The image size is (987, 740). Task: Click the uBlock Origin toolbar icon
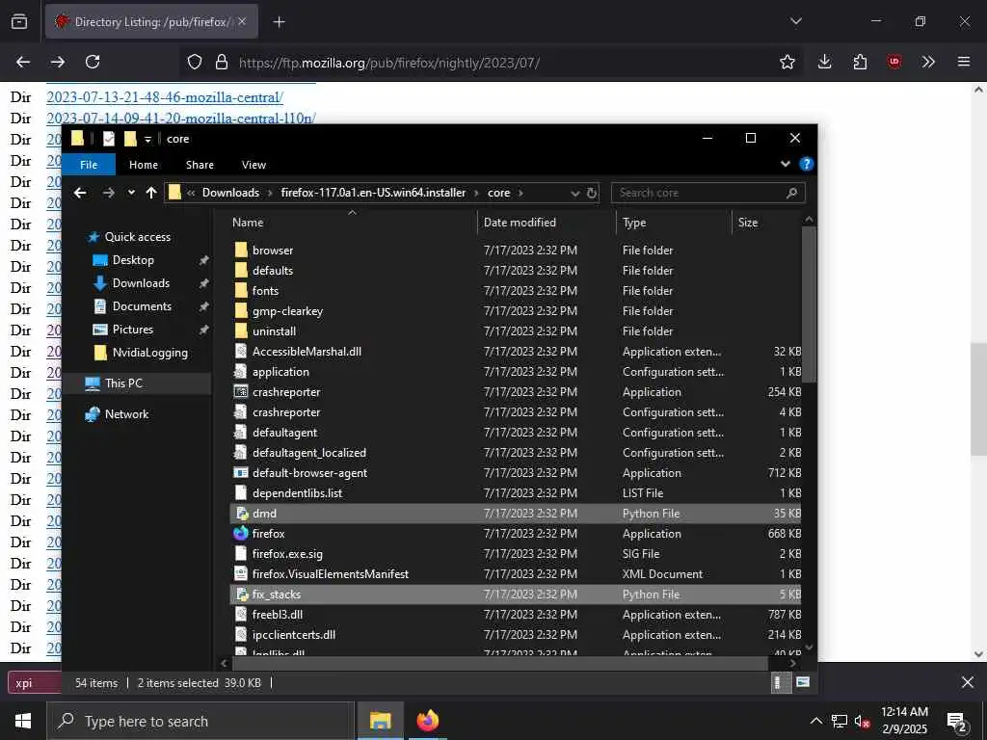coord(894,62)
